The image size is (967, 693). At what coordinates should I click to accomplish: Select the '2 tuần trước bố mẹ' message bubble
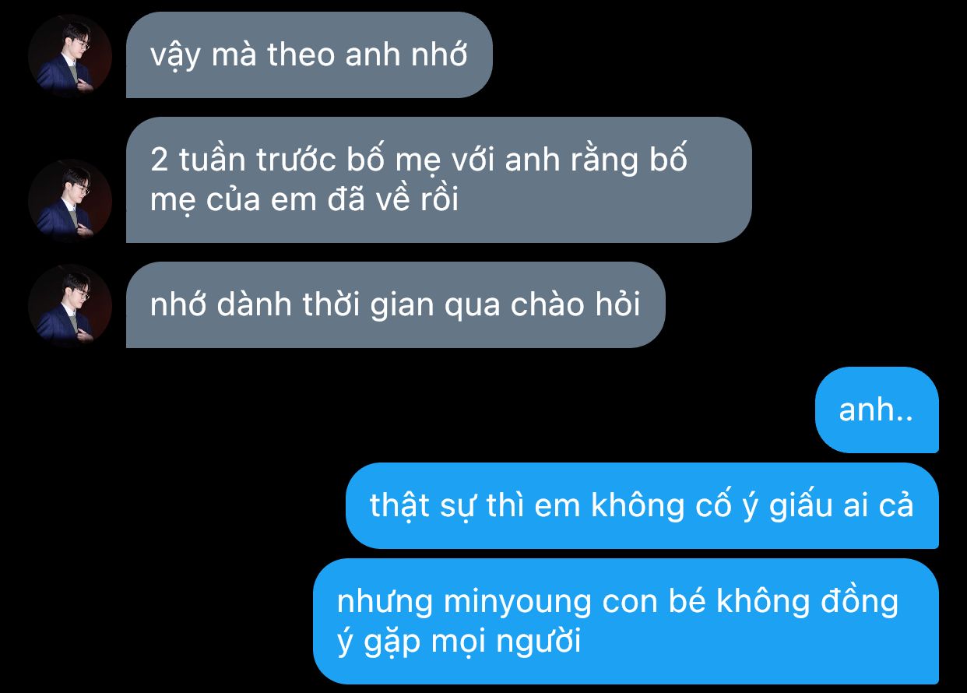click(439, 180)
